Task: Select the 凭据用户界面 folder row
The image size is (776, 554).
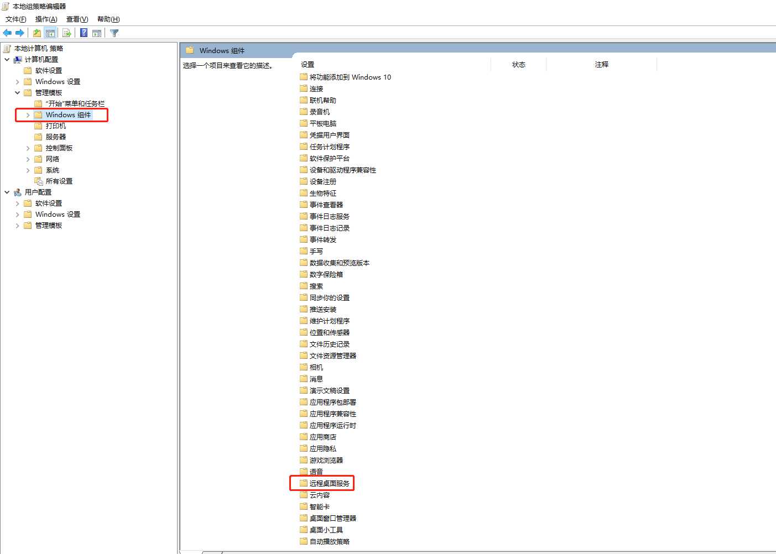Action: tap(325, 135)
